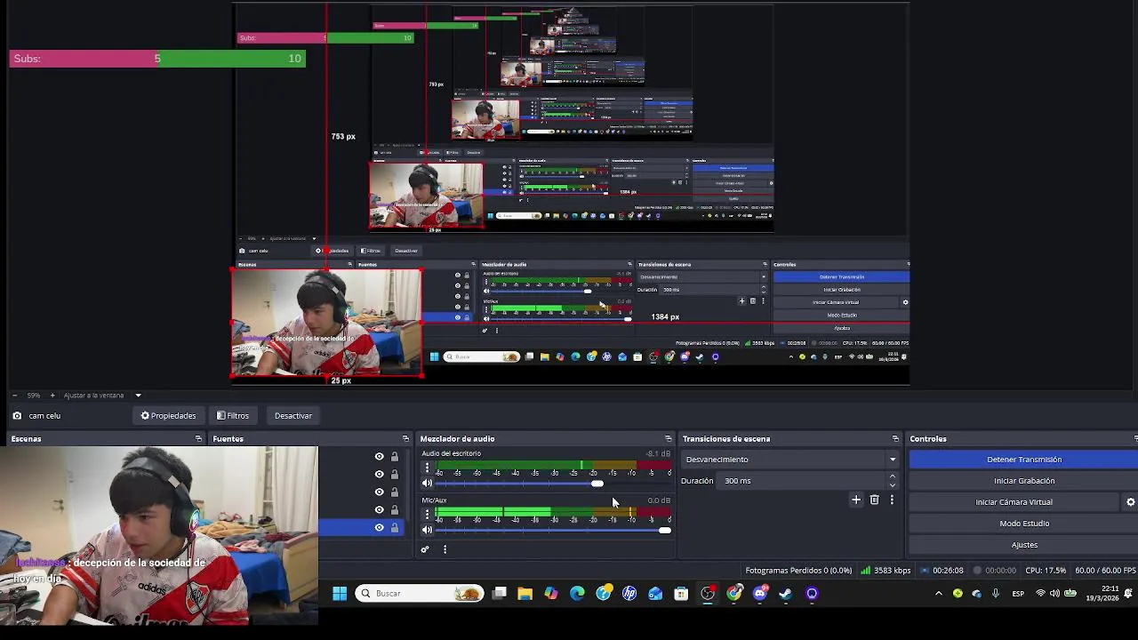1138x640 pixels.
Task: Undock the Escenas panel
Action: click(198, 438)
